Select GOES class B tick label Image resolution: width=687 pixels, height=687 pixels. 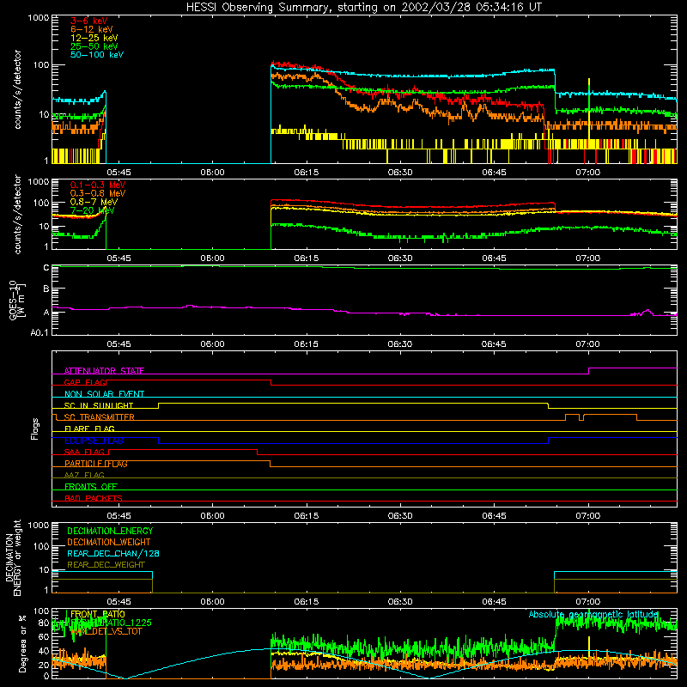(46, 289)
